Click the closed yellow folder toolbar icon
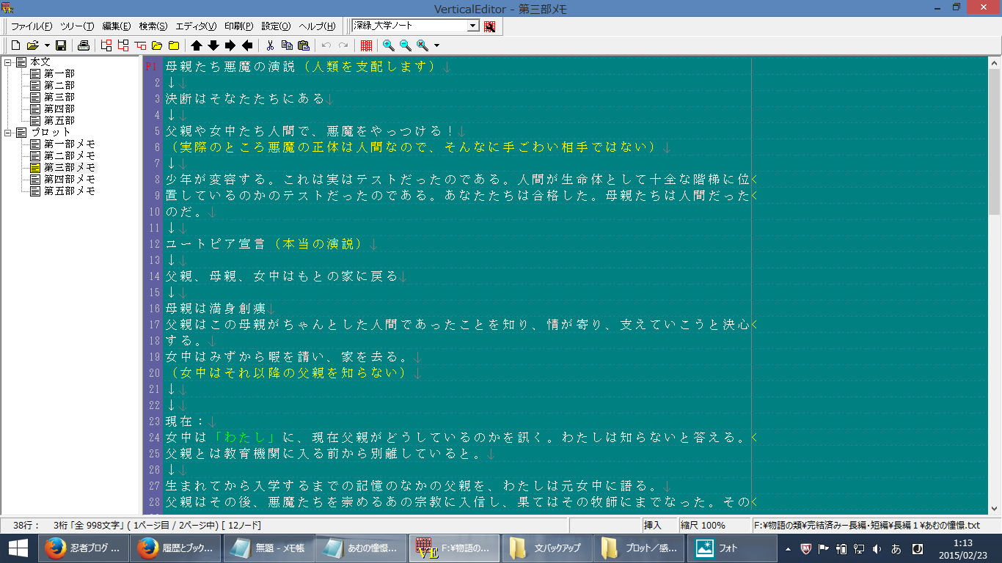 tap(173, 45)
